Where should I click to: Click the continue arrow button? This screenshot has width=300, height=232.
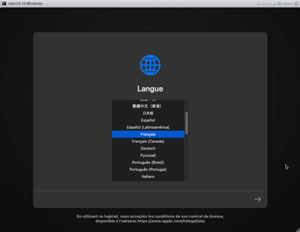[x=258, y=199]
